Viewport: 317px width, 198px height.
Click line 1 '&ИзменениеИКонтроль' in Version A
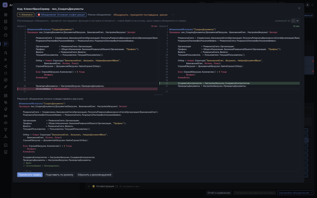[50, 29]
